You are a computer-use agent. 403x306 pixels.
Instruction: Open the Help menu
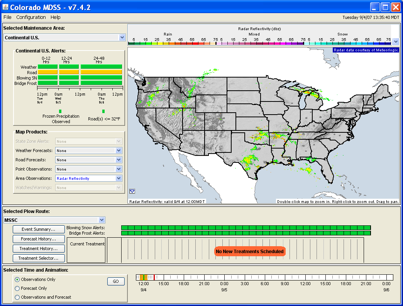pyautogui.click(x=55, y=17)
